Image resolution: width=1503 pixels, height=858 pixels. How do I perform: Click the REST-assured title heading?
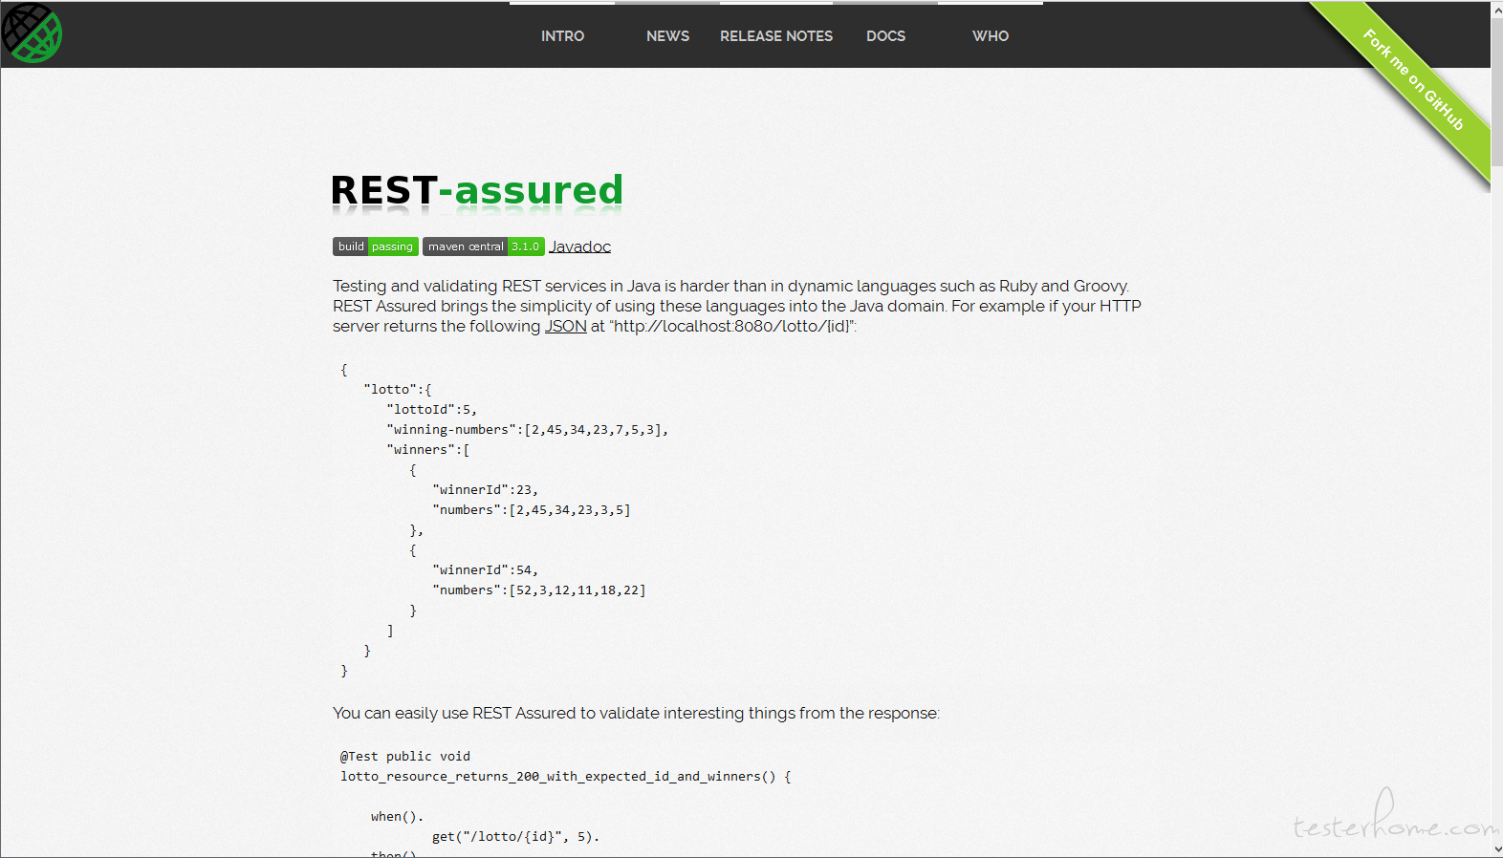tap(477, 190)
